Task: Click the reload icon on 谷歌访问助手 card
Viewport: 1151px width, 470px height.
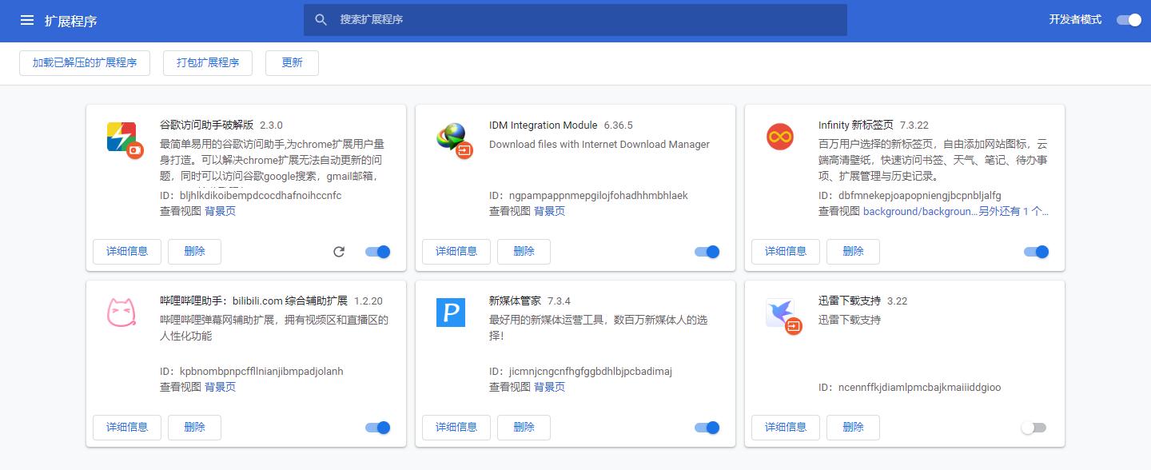Action: click(x=339, y=251)
